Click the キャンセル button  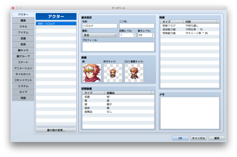click(x=198, y=138)
